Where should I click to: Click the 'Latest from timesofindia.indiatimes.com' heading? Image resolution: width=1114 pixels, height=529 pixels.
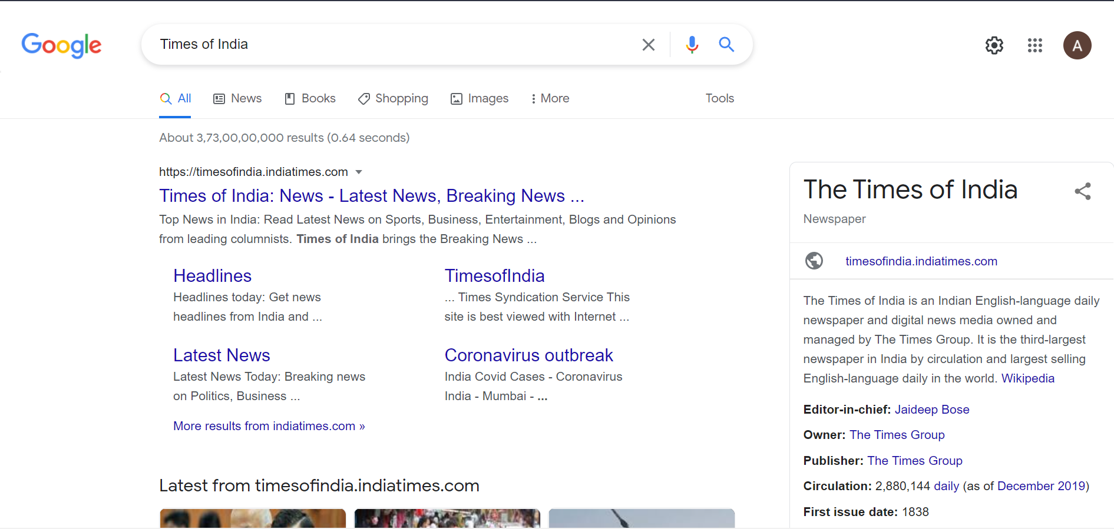(x=319, y=485)
